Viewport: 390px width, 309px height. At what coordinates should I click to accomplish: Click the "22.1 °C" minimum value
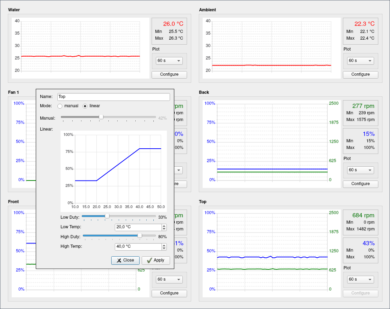(367, 32)
